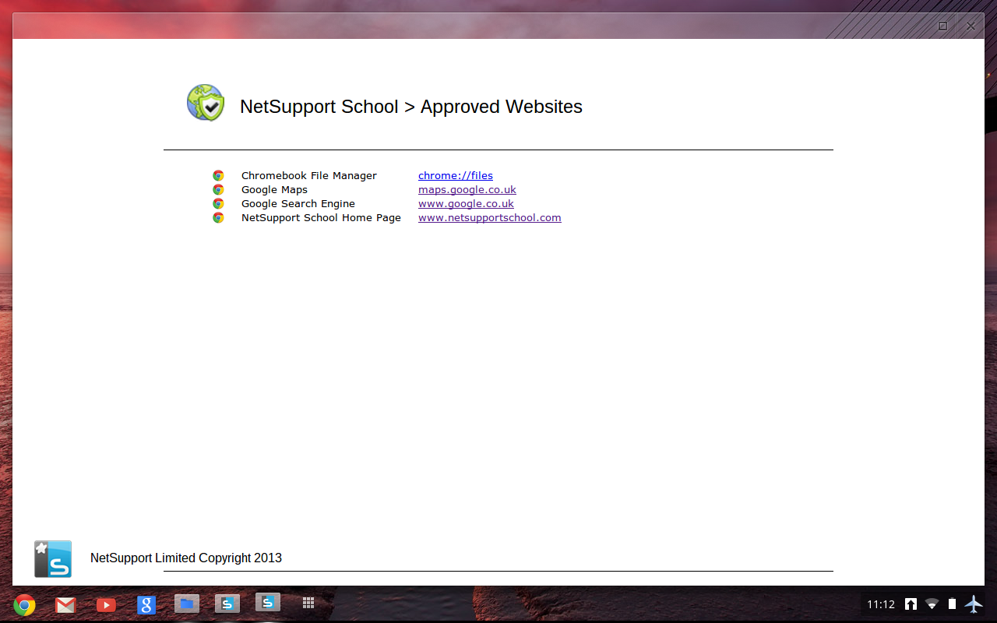997x623 pixels.
Task: Open YouTube from the shelf
Action: (106, 605)
